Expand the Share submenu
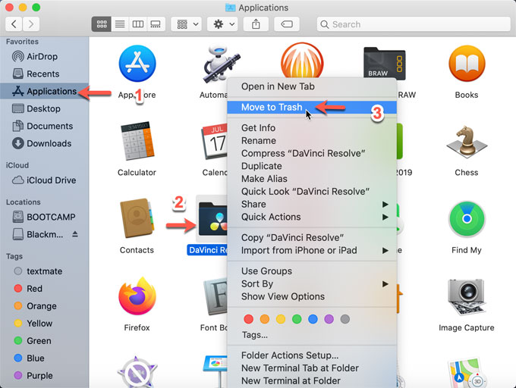The height and width of the screenshot is (388, 516). click(x=312, y=205)
